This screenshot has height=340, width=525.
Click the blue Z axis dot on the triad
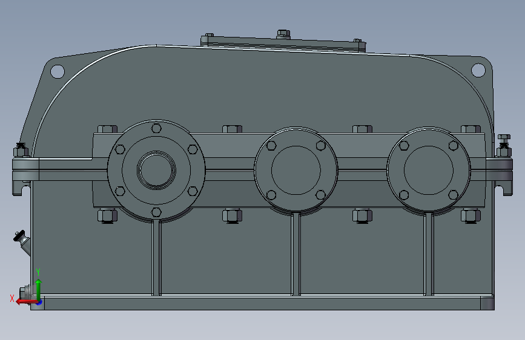(39, 302)
